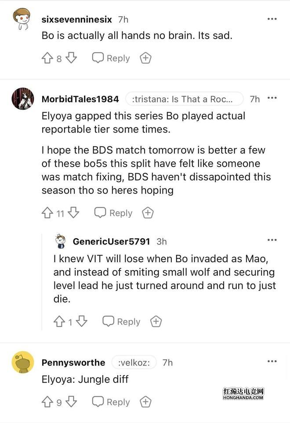View sixsevenninesix's avatar

[22, 19]
